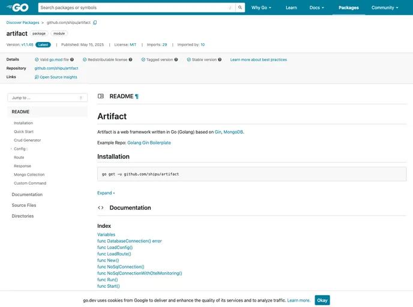Jump to Route in the outline
This screenshot has height=307, width=413.
(x=19, y=157)
